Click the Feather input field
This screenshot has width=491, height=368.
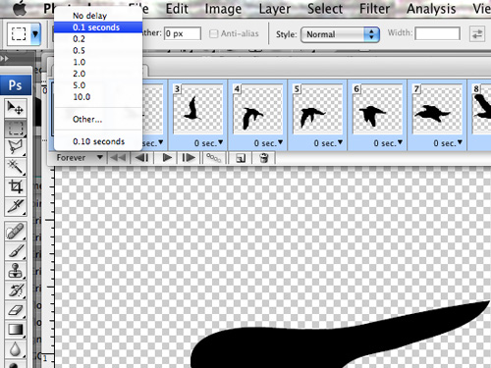click(x=183, y=33)
